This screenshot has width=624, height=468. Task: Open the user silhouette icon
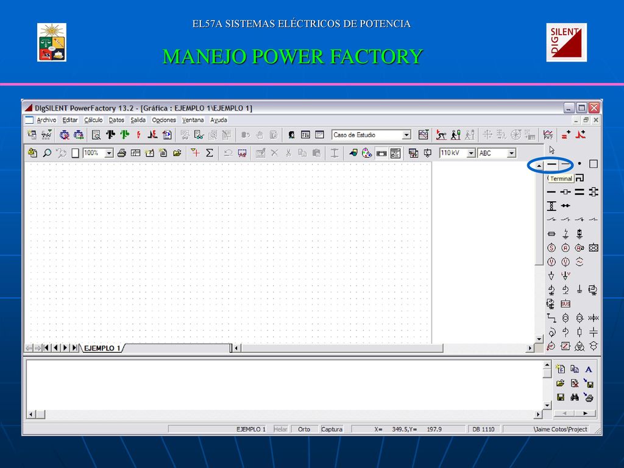pyautogui.click(x=291, y=135)
